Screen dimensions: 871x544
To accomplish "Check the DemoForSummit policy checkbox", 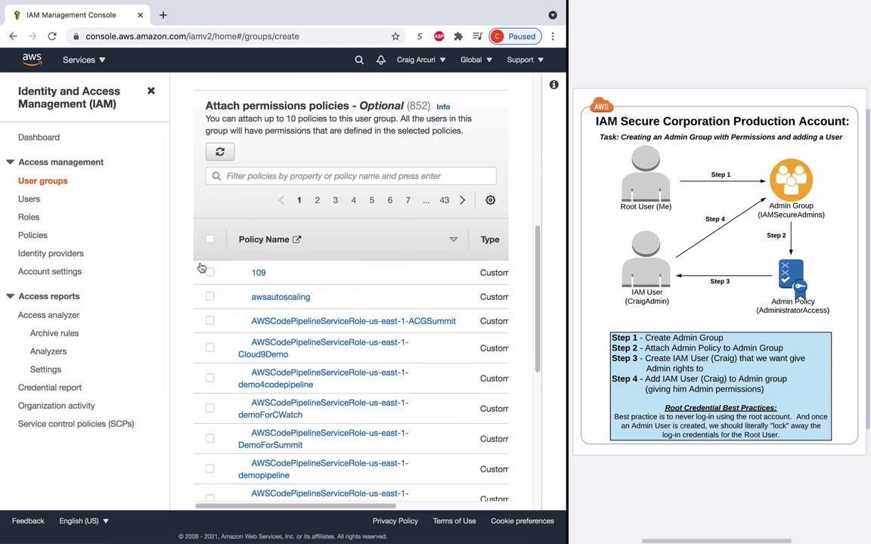I will 209,438.
